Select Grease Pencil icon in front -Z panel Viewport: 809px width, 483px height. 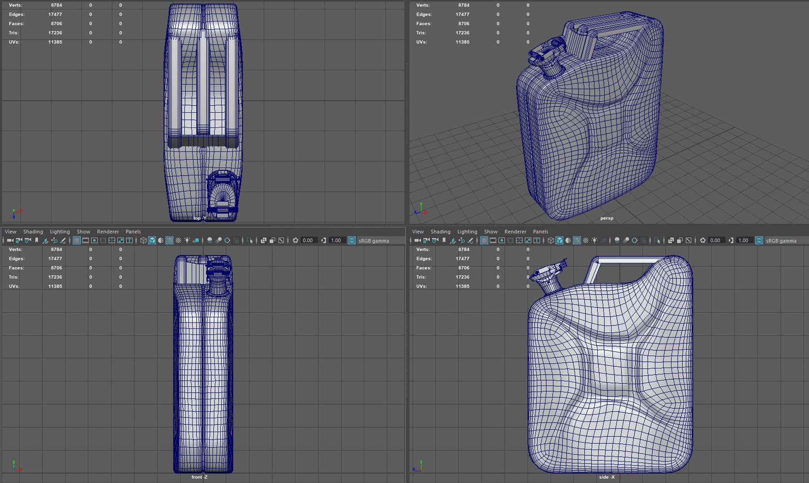tap(63, 240)
